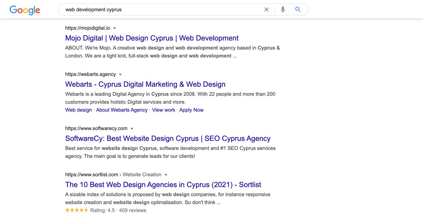Expand the dropdown arrow next to webarts.agency
Viewport: 423px width, 224px height.
[x=120, y=75]
